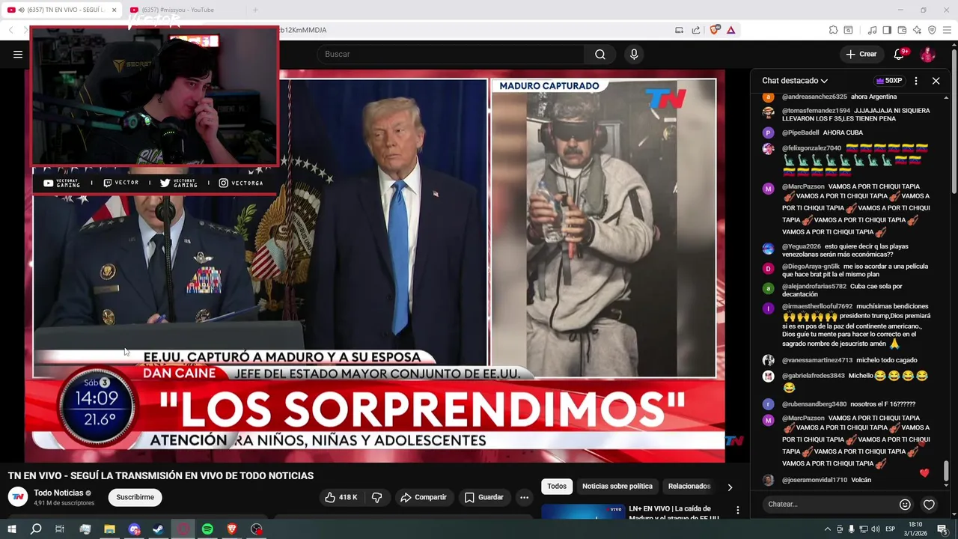Click the Crear button
Screen dimensions: 958x539
861,54
